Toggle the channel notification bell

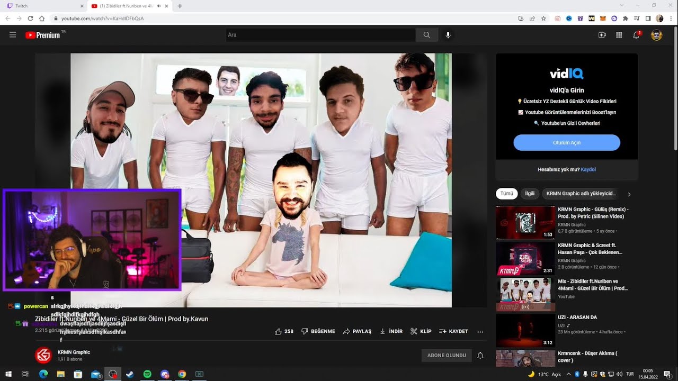coord(480,356)
